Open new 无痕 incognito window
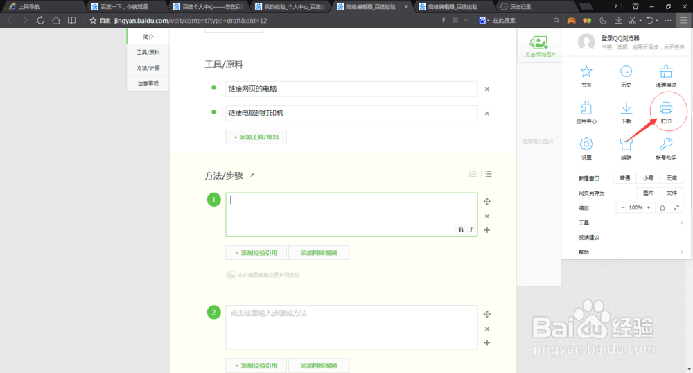 point(672,178)
